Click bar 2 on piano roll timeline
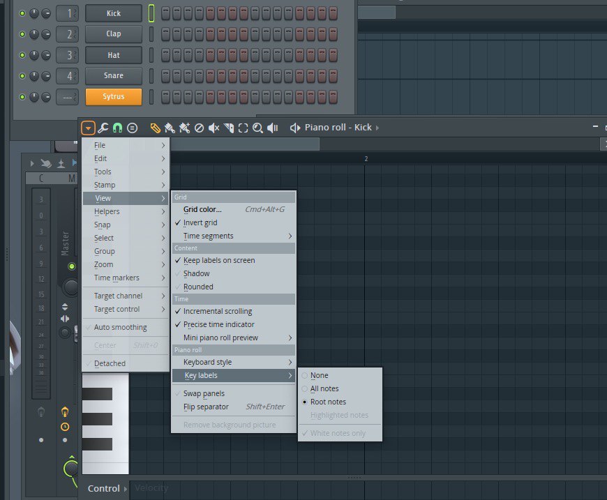The image size is (607, 500). pos(366,159)
